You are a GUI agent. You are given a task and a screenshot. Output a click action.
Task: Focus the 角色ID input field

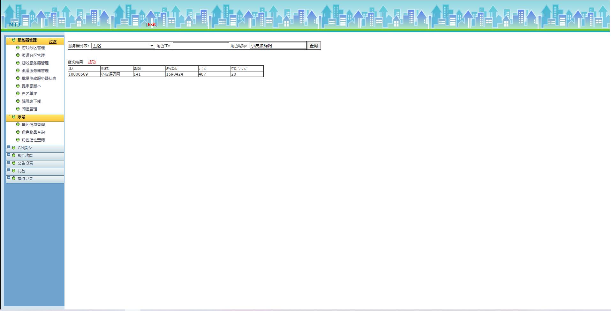pos(201,46)
